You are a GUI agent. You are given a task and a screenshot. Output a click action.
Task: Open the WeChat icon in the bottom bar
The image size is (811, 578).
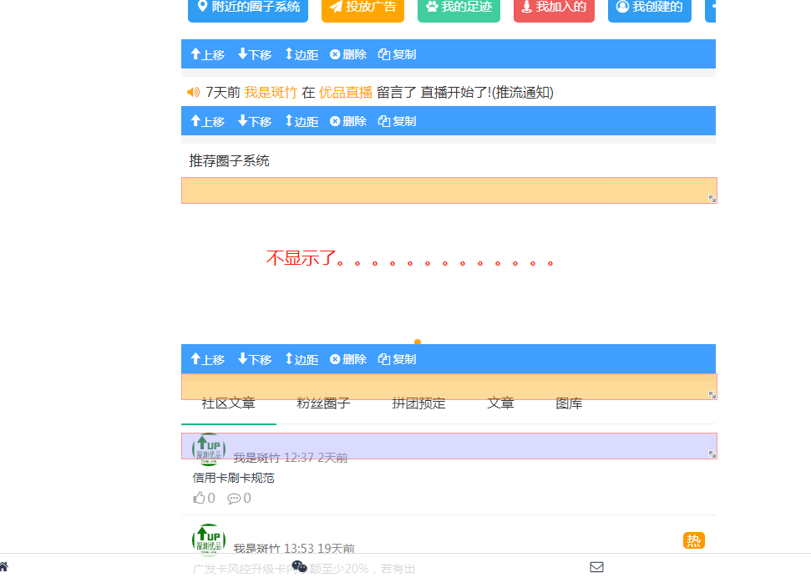click(299, 566)
